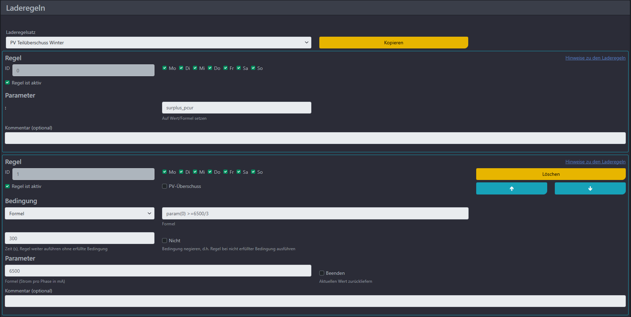This screenshot has height=317, width=631.
Task: Open the Laderegelsatz dropdown
Action: [x=158, y=43]
